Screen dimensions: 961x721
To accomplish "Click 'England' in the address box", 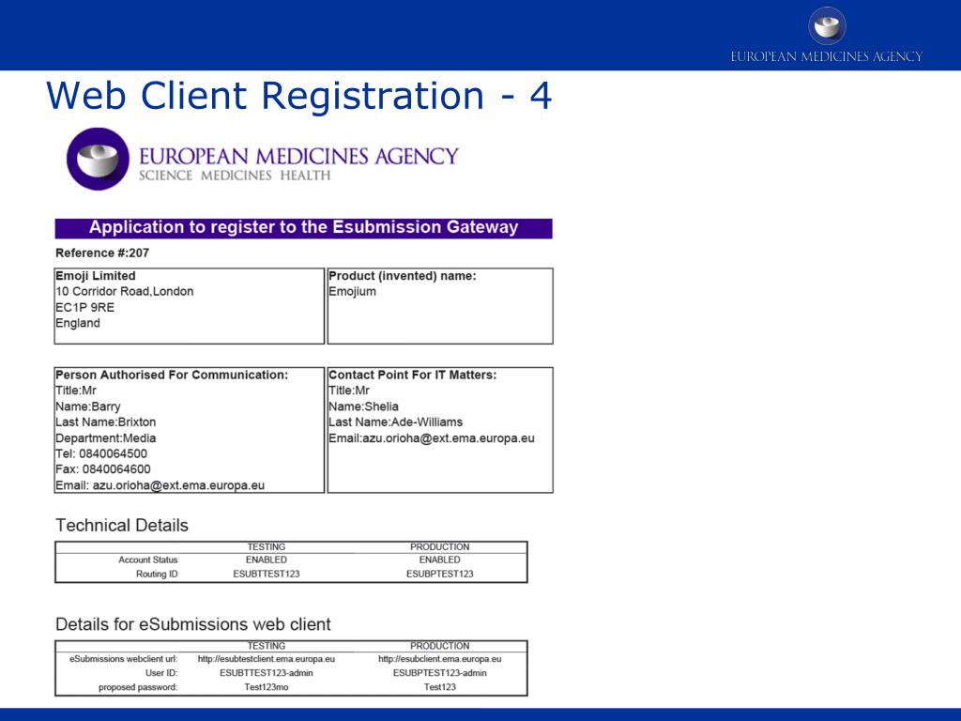I will pos(78,323).
